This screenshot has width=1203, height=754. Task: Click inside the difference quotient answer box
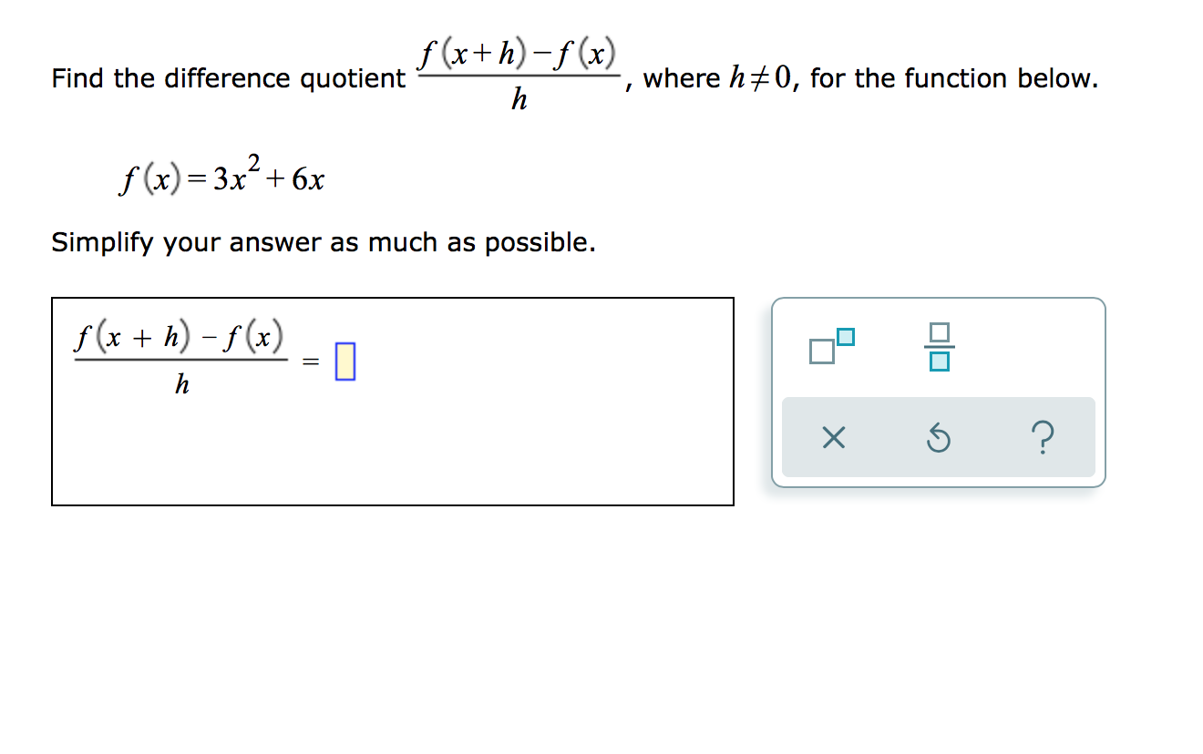tap(344, 360)
